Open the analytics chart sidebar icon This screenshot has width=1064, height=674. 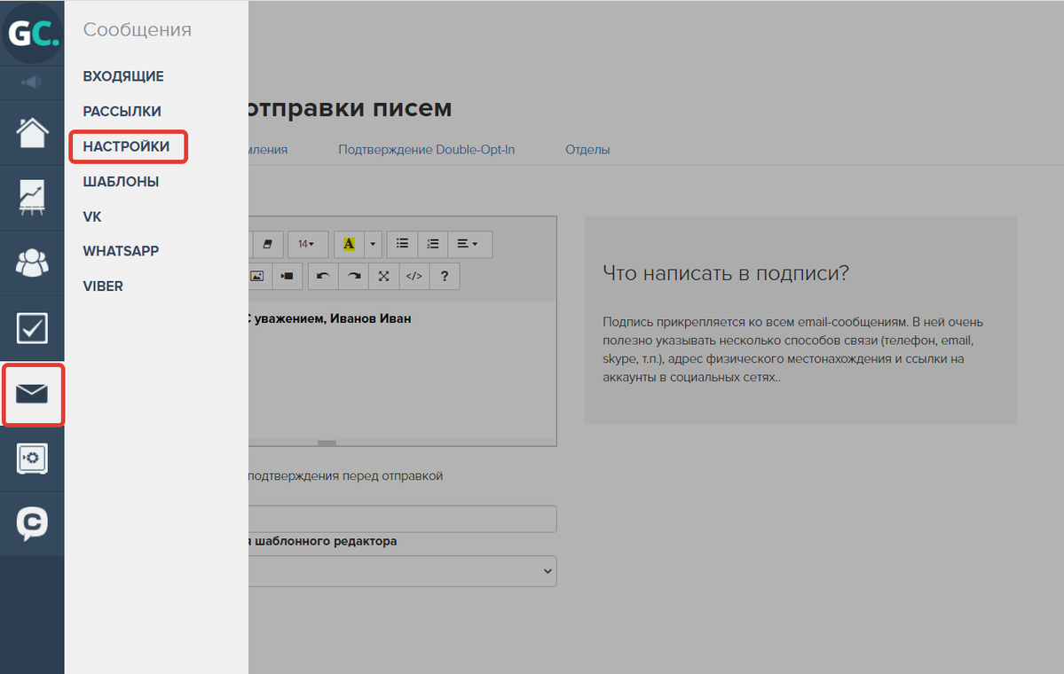tap(32, 197)
